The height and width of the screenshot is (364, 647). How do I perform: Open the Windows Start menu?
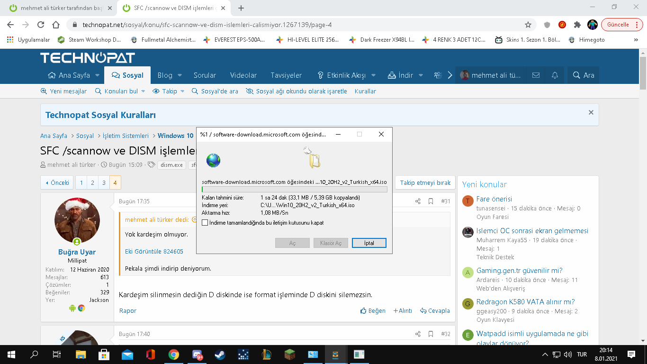[11, 355]
